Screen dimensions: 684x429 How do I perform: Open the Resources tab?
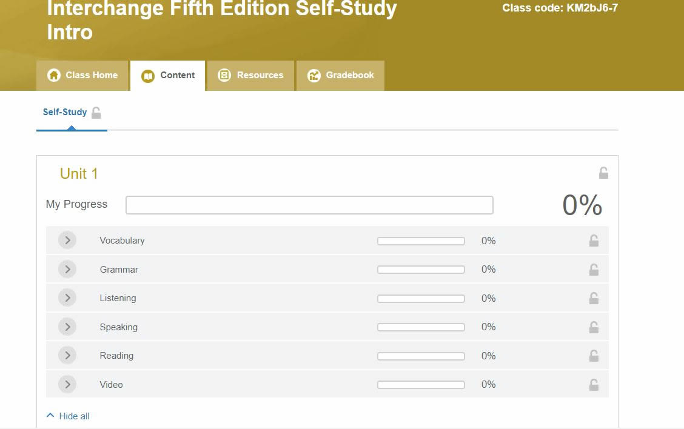click(250, 75)
